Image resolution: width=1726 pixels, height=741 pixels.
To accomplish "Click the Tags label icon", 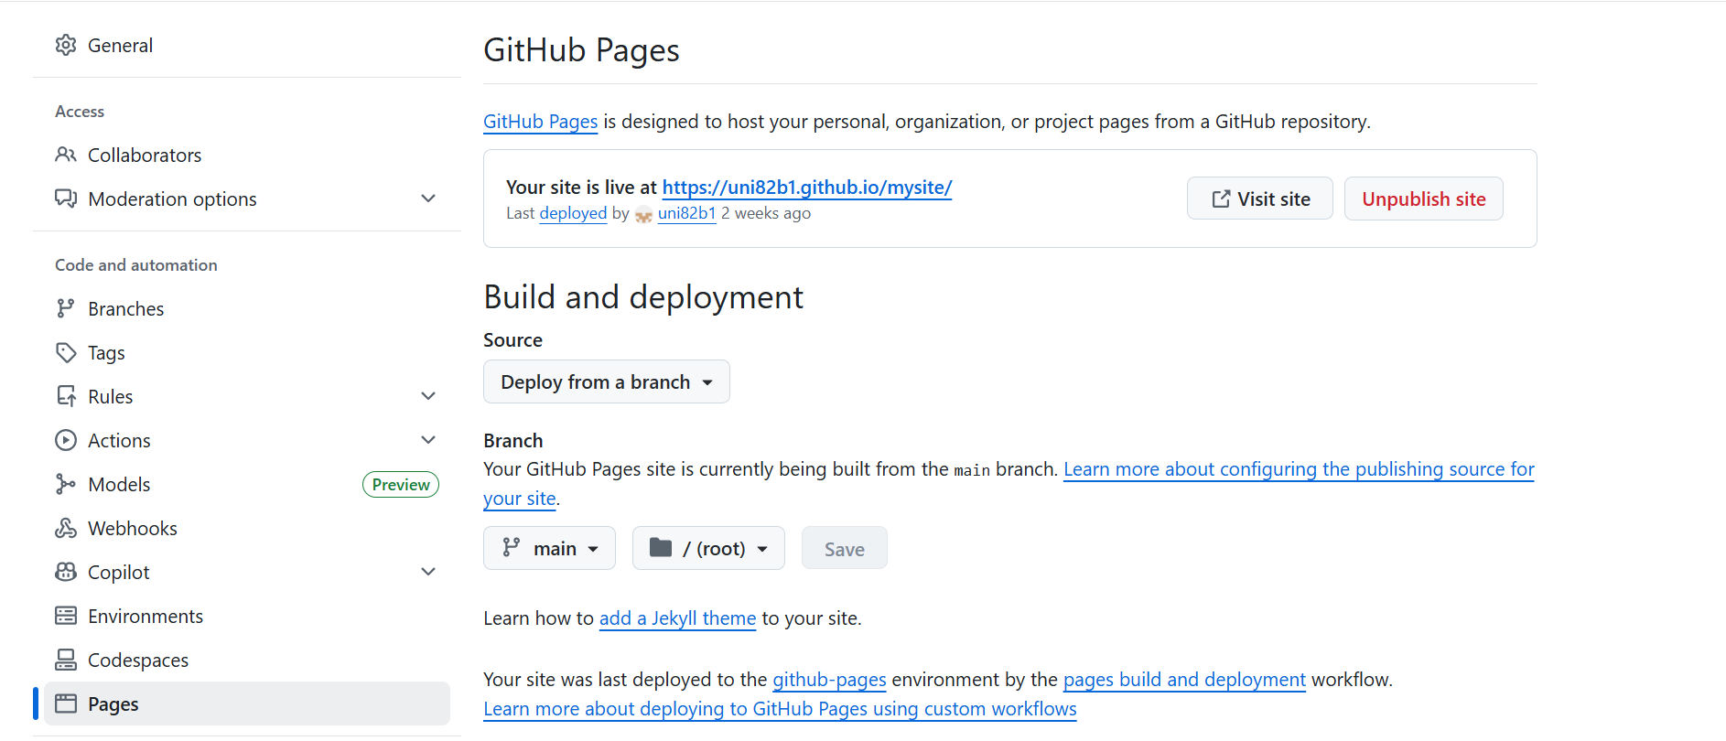I will (66, 352).
